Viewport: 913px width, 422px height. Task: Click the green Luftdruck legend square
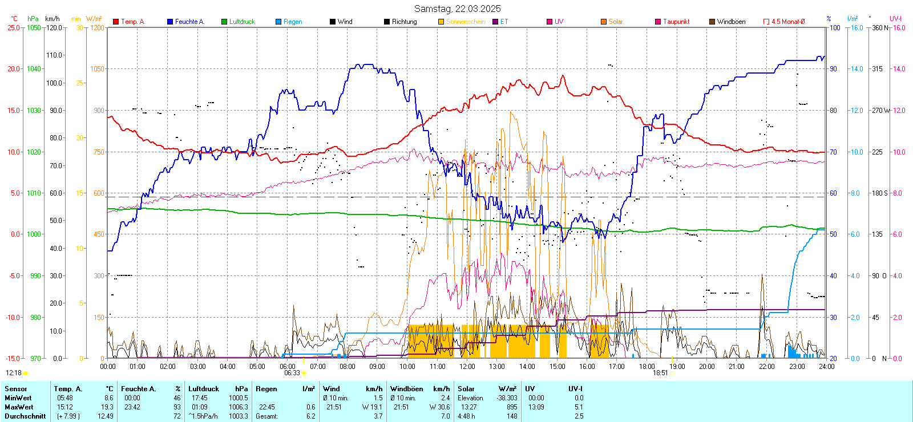pos(224,22)
